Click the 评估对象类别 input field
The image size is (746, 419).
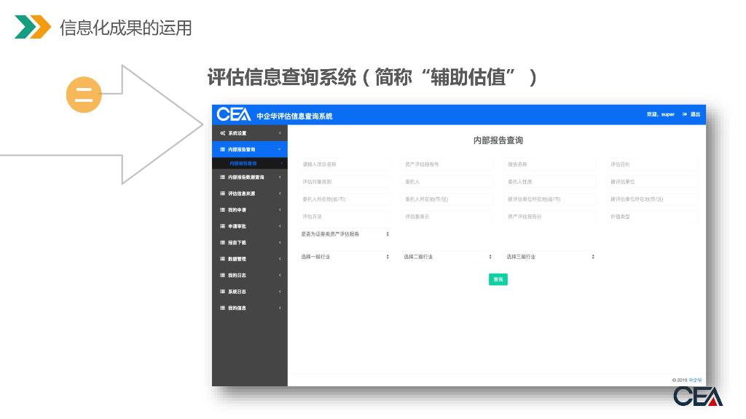[345, 181]
